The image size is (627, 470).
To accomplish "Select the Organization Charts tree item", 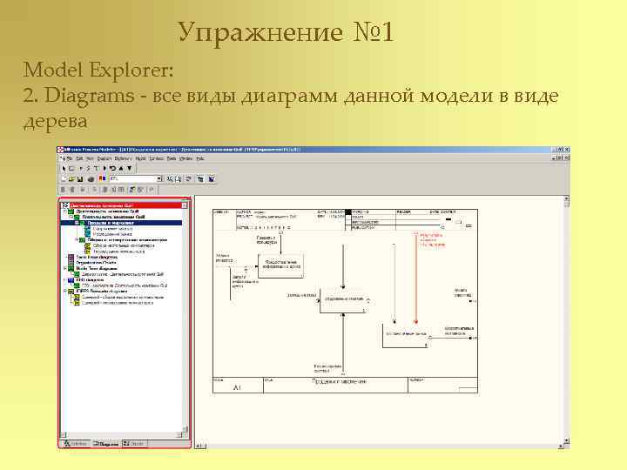I will click(x=97, y=263).
